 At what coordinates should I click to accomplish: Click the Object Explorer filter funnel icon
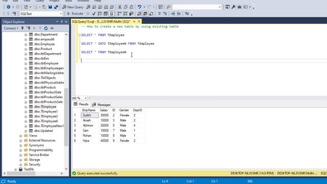click(x=40, y=28)
